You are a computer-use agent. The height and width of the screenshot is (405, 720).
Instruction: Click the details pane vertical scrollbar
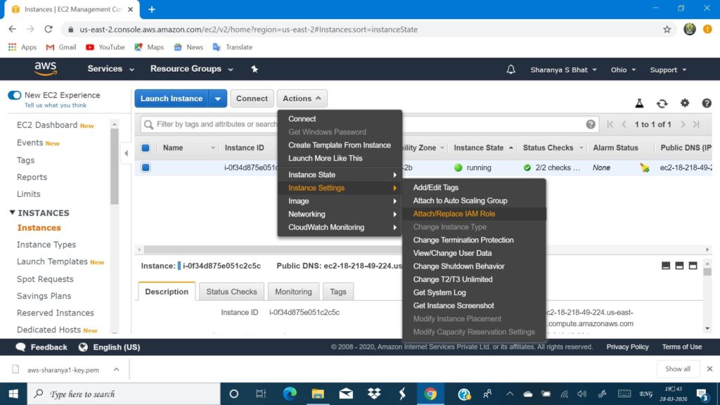[x=707, y=271]
